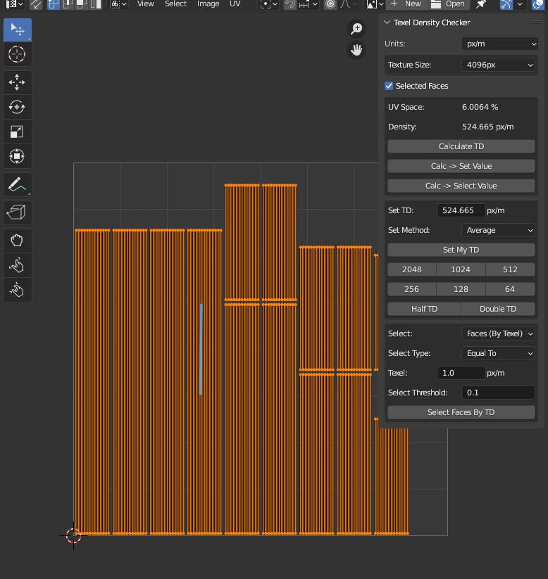Switch to face select mode
The height and width of the screenshot is (579, 548).
pyautogui.click(x=81, y=4)
